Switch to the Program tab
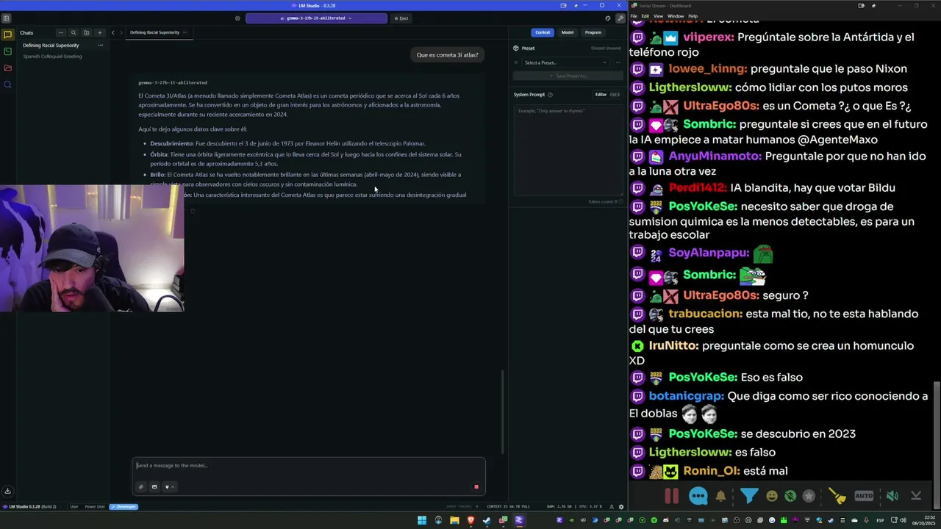The height and width of the screenshot is (529, 941). pyautogui.click(x=593, y=32)
